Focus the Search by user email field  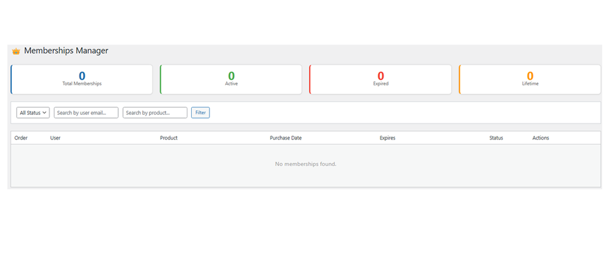[86, 113]
